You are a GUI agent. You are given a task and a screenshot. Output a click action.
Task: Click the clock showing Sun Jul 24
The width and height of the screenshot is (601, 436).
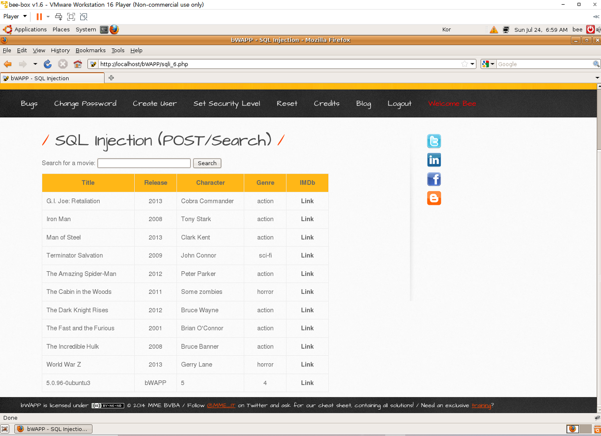pos(541,30)
